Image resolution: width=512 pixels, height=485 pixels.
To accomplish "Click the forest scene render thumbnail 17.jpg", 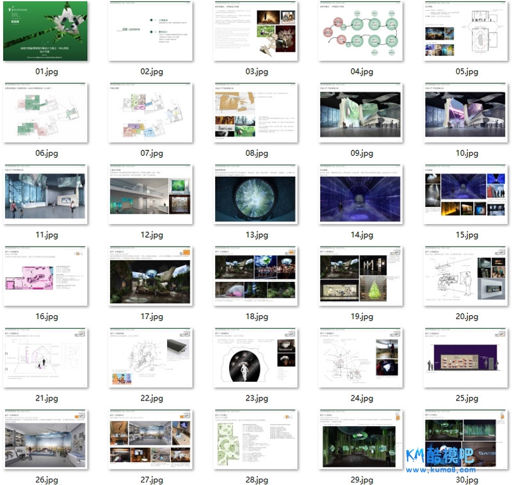I will tap(150, 276).
